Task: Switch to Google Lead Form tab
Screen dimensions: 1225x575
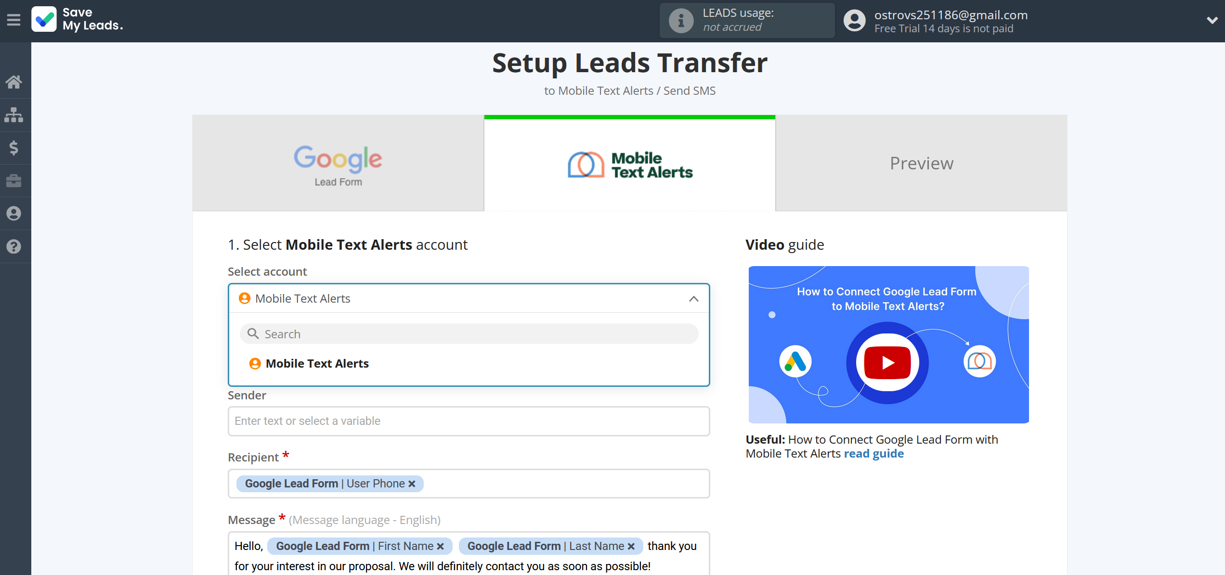Action: (338, 163)
